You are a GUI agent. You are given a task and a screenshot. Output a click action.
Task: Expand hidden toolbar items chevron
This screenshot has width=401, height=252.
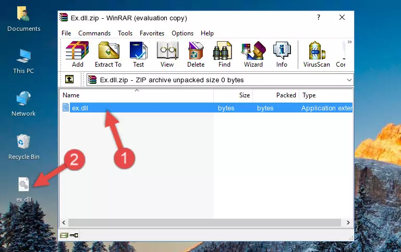coord(349,42)
